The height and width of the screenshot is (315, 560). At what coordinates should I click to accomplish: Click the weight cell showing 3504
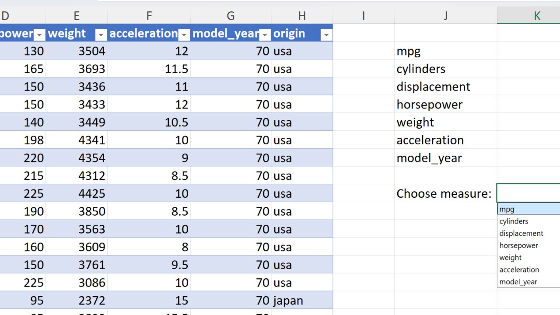click(92, 51)
